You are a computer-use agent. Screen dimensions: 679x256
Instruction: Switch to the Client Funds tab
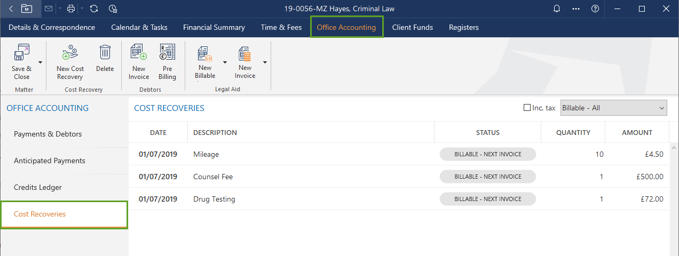pos(412,27)
